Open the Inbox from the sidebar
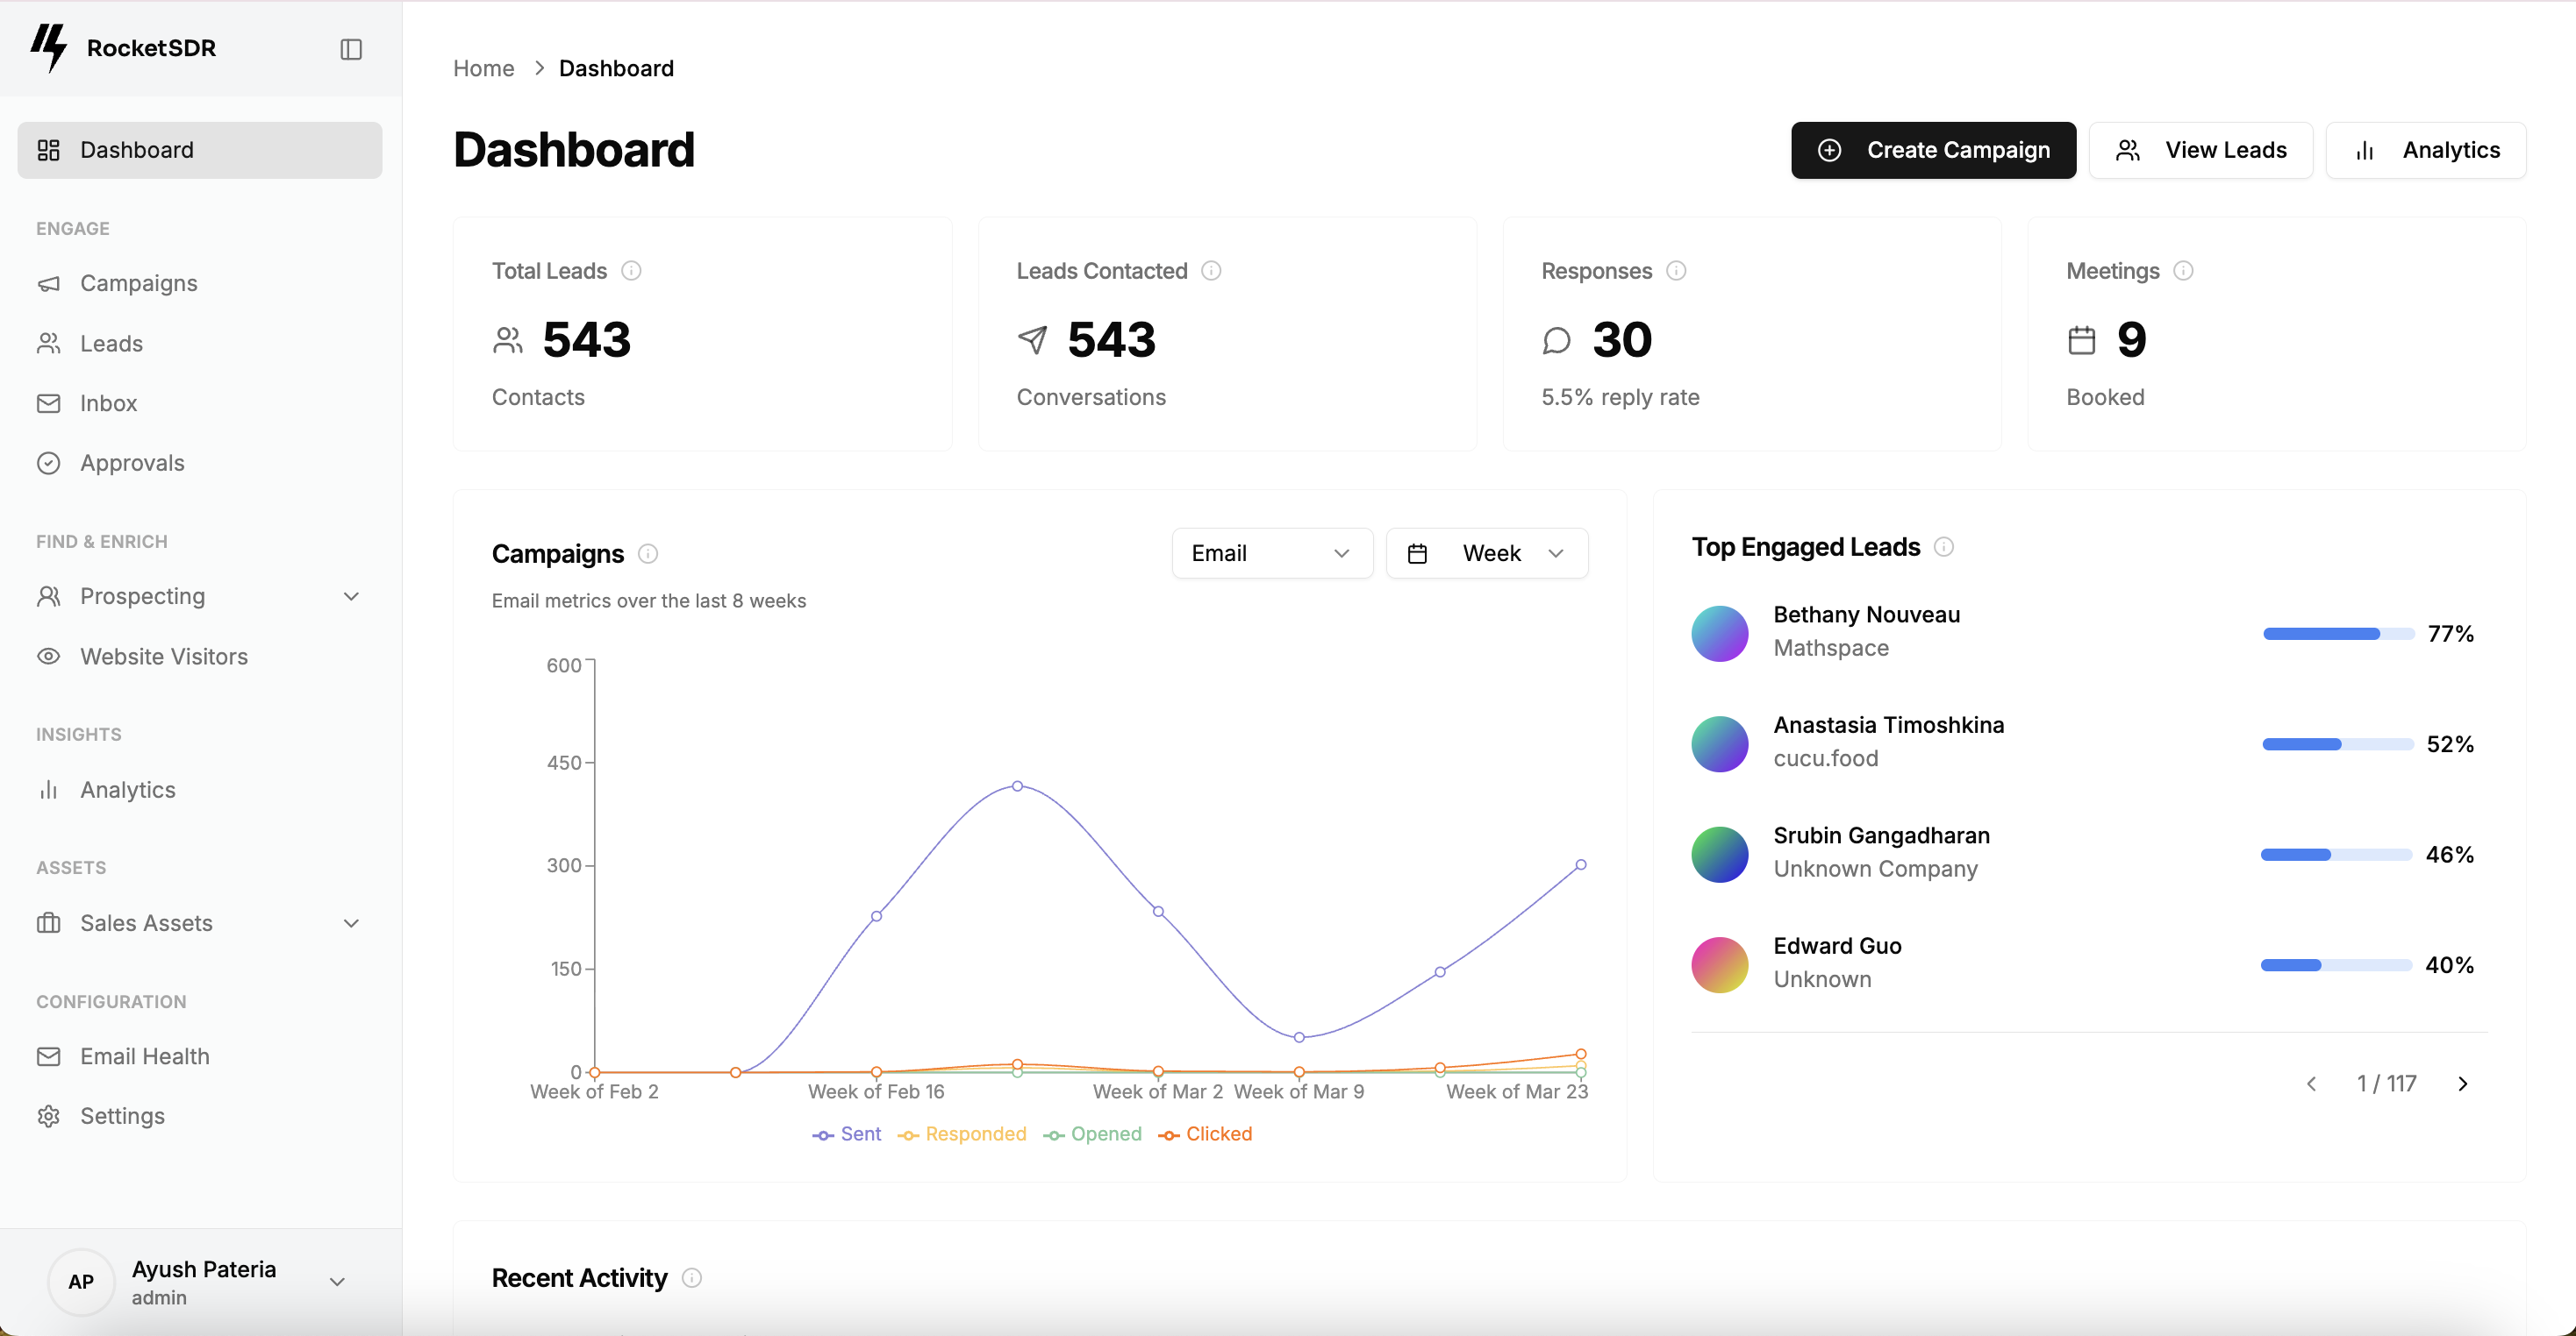Screen dimensions: 2576x1336 click(x=108, y=402)
